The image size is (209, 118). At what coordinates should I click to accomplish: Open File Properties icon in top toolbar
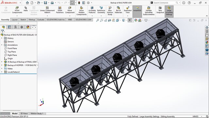pos(84,3)
